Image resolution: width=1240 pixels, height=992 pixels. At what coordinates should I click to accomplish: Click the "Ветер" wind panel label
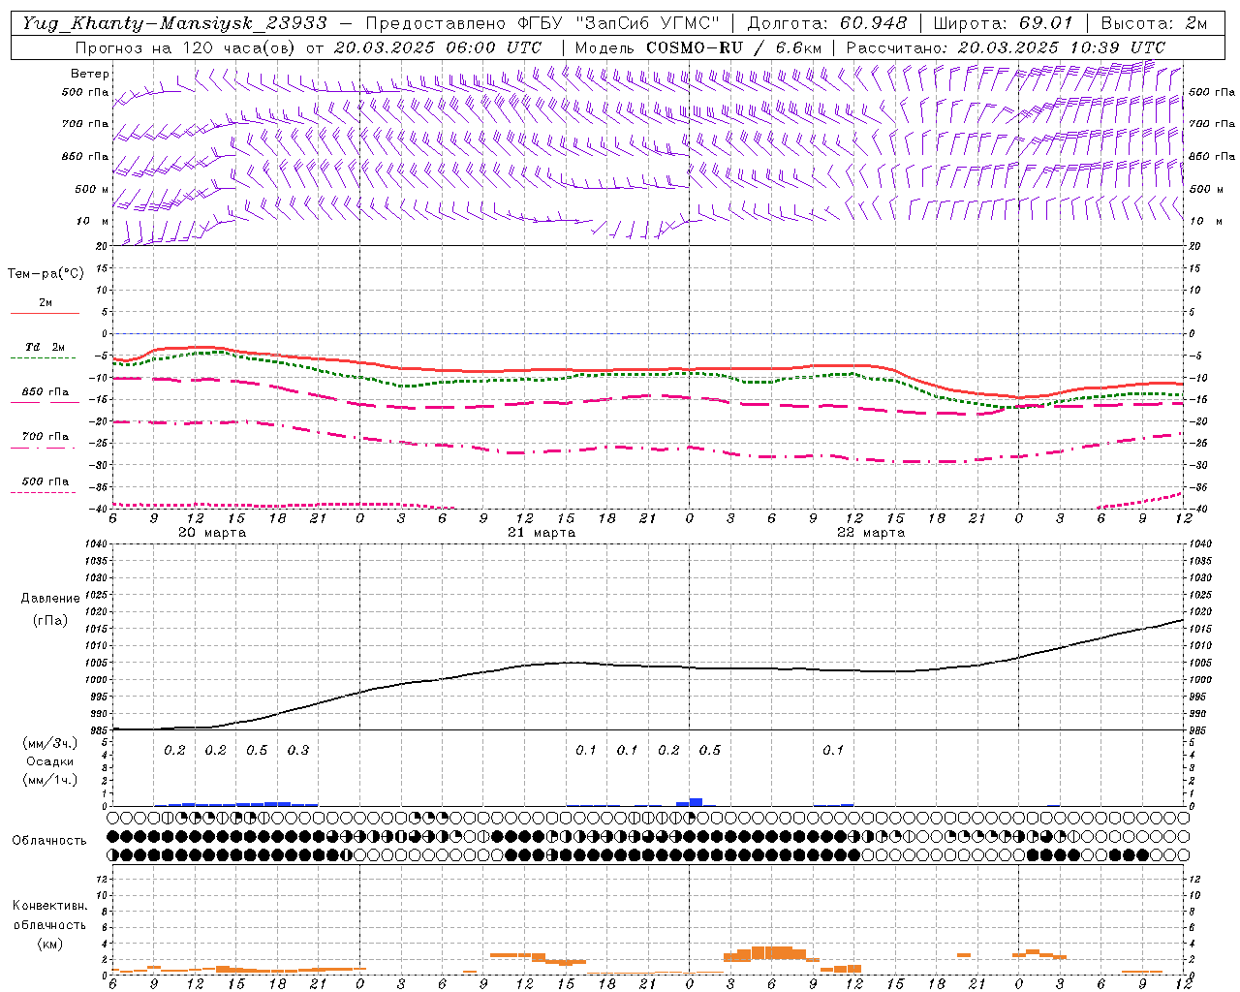click(90, 74)
